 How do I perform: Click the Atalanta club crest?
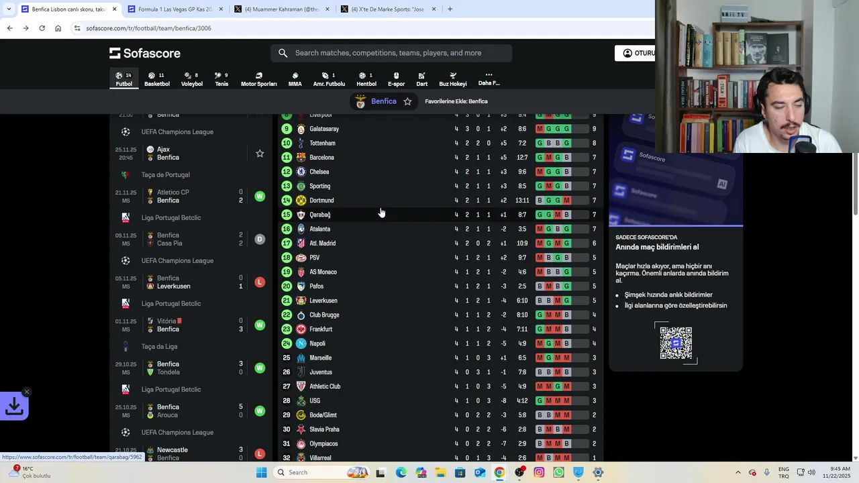click(x=301, y=229)
